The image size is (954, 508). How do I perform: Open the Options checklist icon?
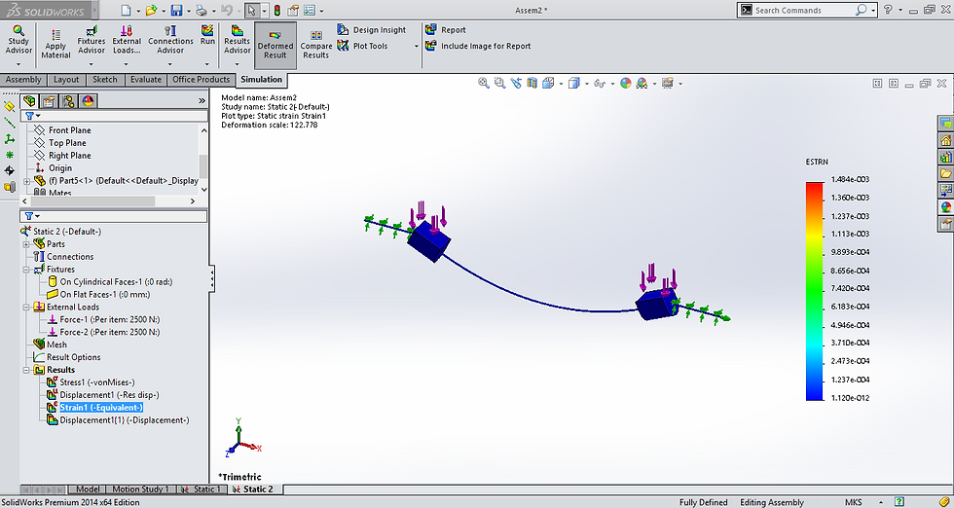(310, 11)
